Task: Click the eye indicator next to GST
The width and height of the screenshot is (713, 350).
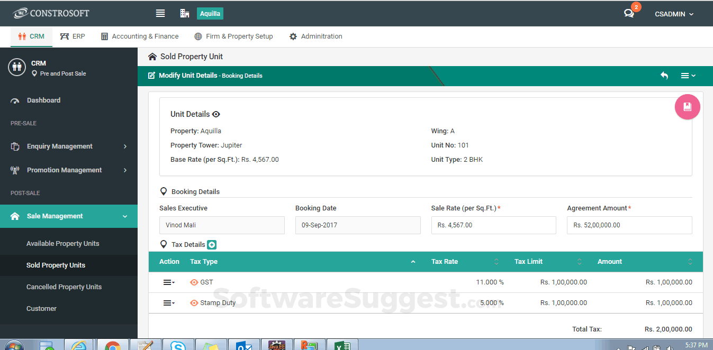Action: [x=194, y=282]
